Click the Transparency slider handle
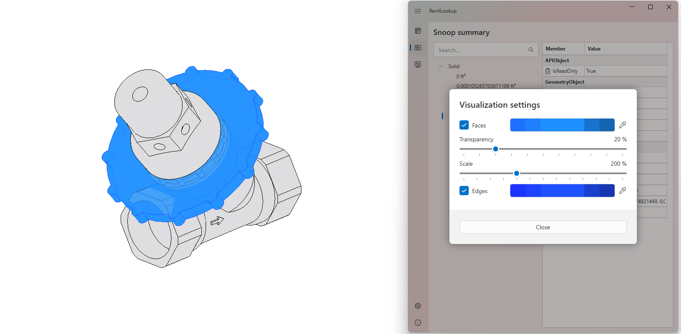This screenshot has height=334, width=681. [x=496, y=149]
